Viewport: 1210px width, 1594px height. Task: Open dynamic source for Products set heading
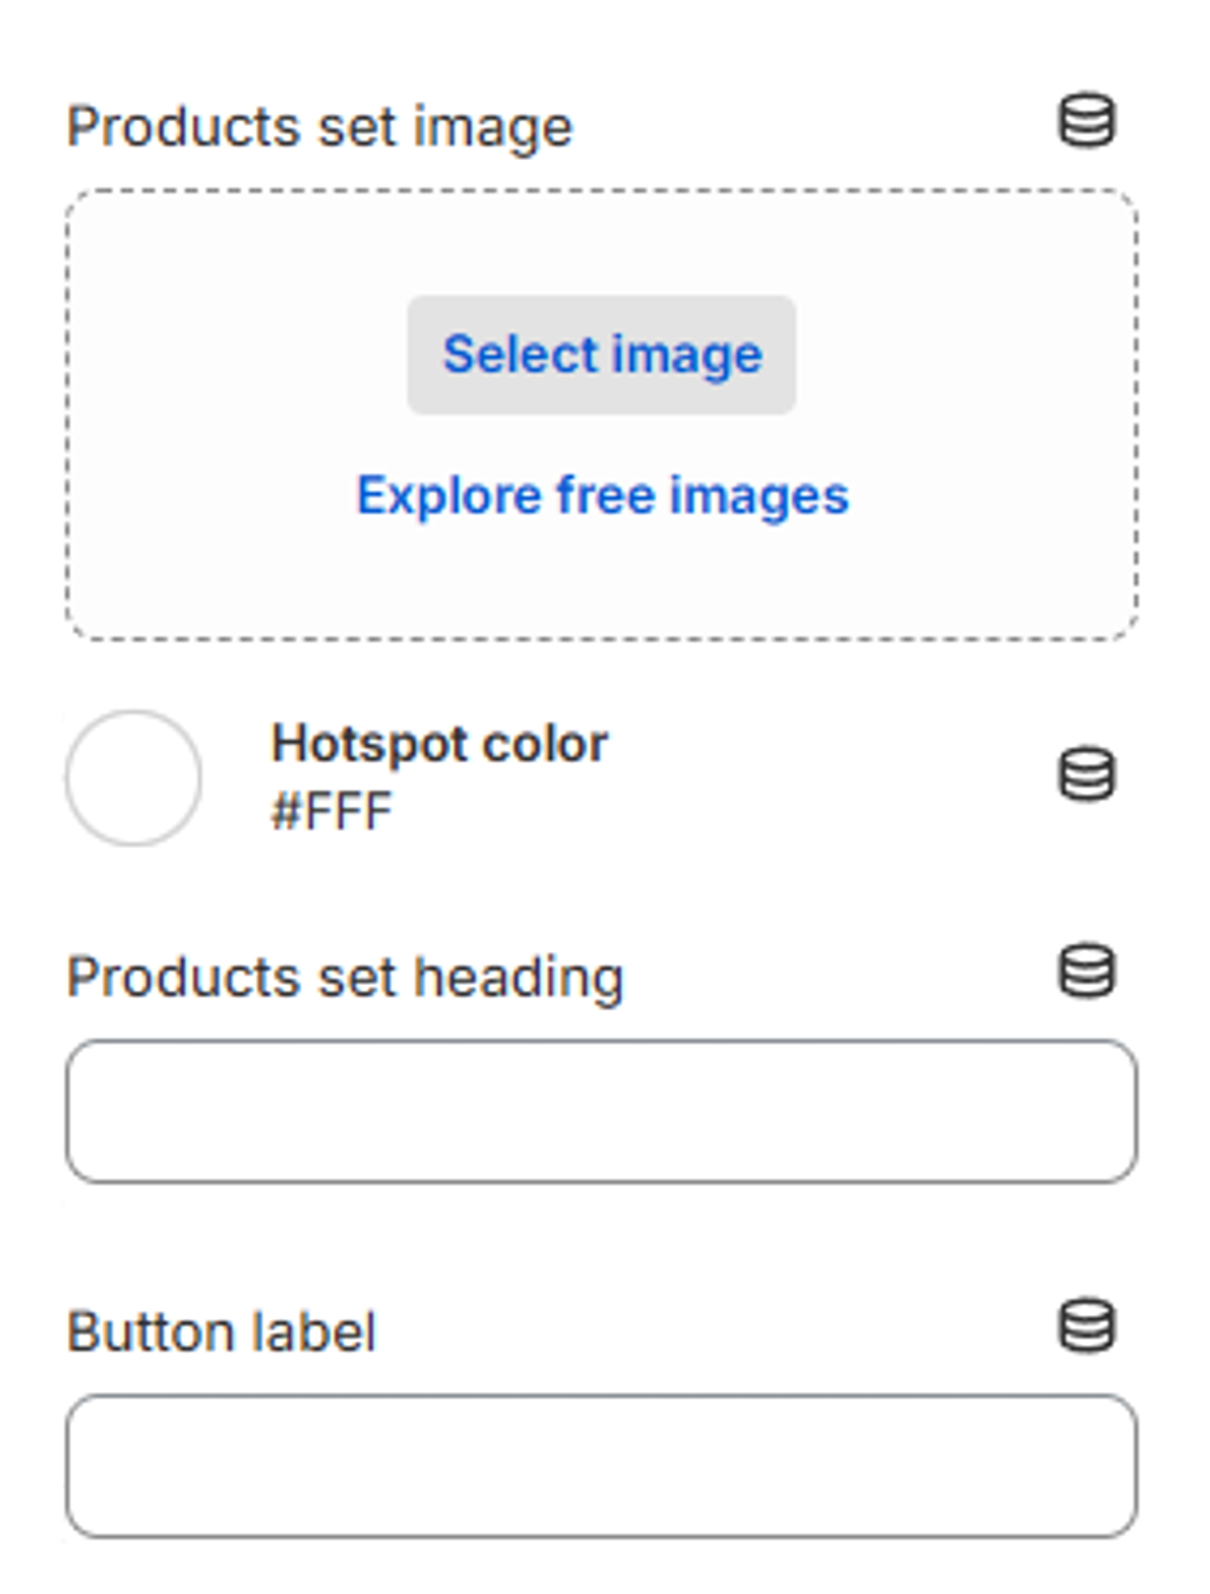pos(1087,971)
